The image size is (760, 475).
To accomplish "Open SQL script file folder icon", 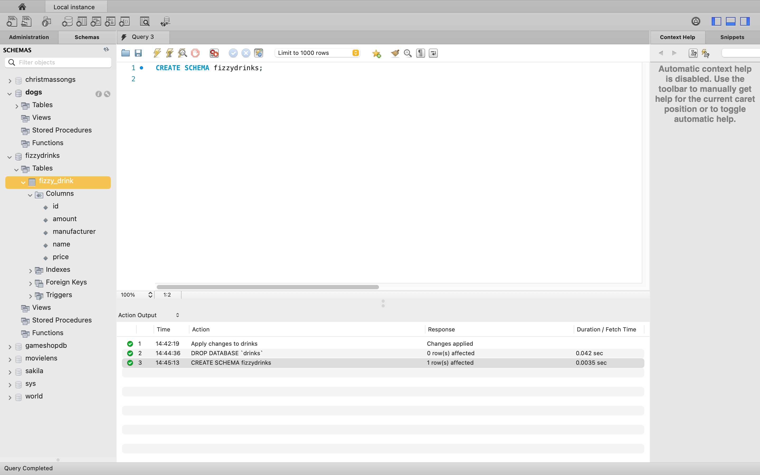I will (126, 53).
